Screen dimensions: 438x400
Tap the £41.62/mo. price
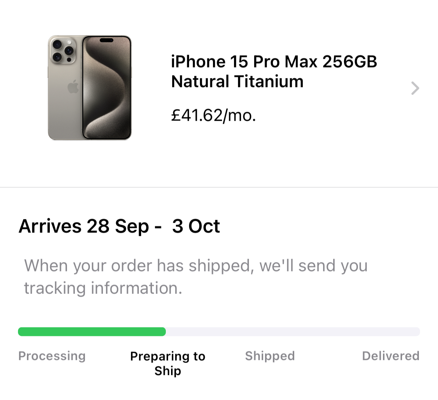213,115
